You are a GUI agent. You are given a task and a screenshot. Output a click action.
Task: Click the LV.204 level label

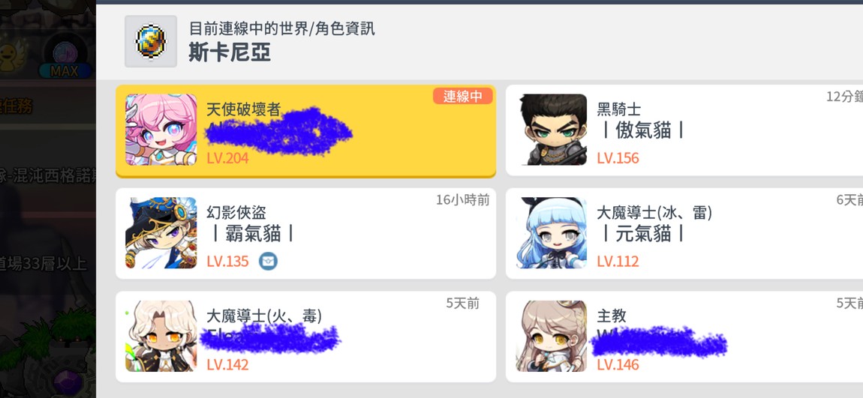click(x=227, y=158)
